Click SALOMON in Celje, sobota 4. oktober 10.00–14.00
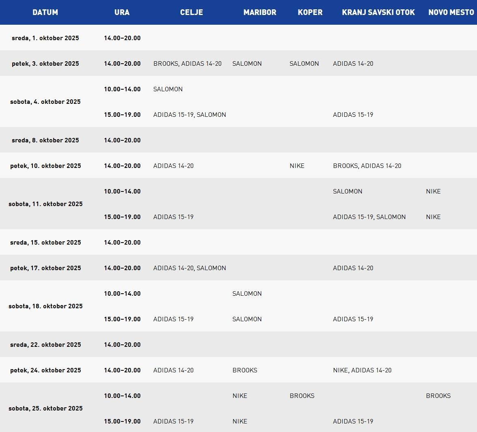The width and height of the screenshot is (477, 432). point(168,89)
